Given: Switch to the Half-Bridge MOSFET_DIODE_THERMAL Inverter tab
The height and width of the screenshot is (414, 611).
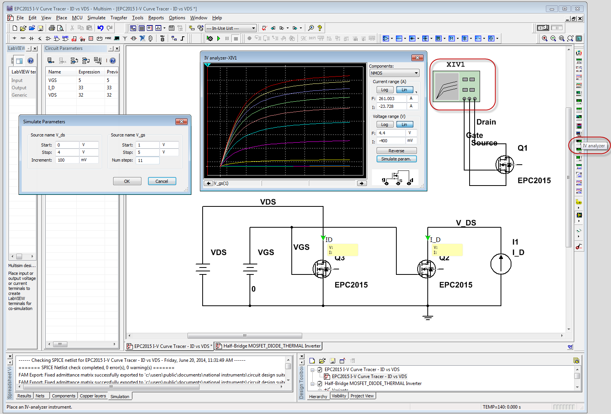Looking at the screenshot, I should pos(268,346).
